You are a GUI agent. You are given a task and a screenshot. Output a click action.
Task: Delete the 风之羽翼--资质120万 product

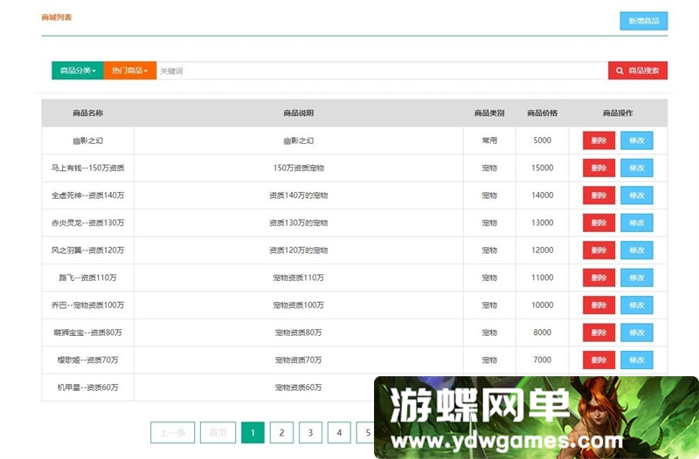click(x=599, y=250)
